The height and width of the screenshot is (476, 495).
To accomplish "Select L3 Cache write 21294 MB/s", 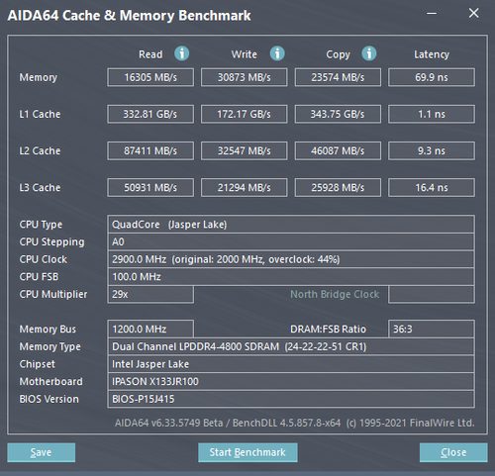I will (245, 188).
